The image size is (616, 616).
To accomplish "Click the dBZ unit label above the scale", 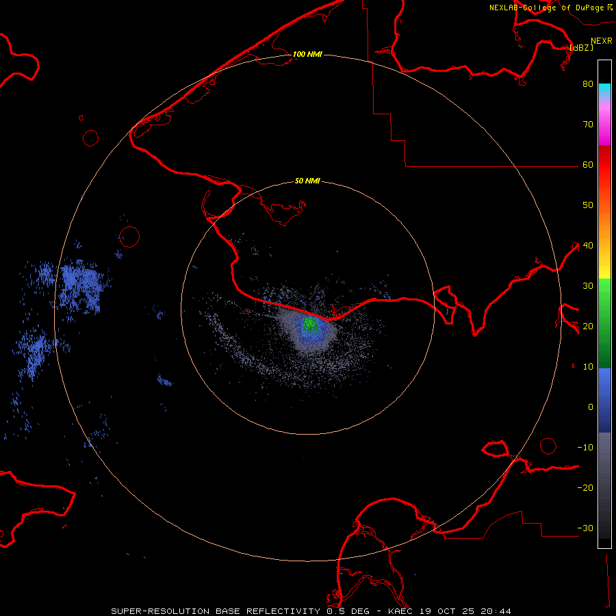I will click(581, 47).
